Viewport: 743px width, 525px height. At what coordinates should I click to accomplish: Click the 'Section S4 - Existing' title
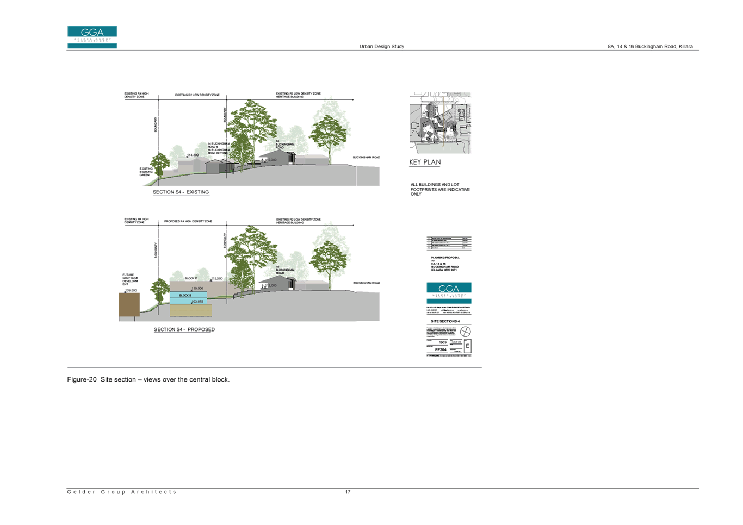tap(181, 192)
